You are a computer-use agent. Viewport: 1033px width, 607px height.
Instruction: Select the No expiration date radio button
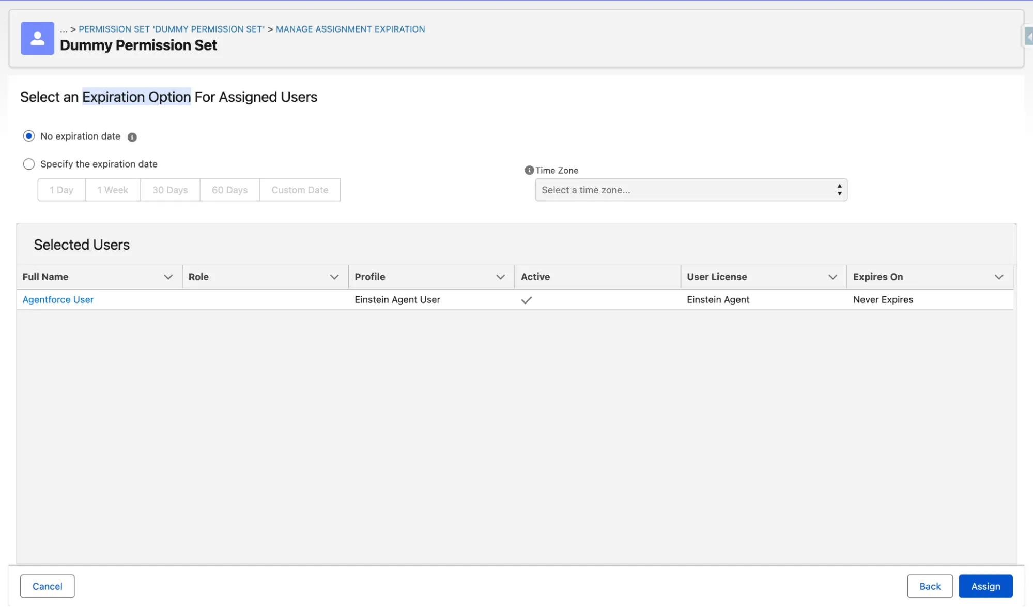[29, 136]
